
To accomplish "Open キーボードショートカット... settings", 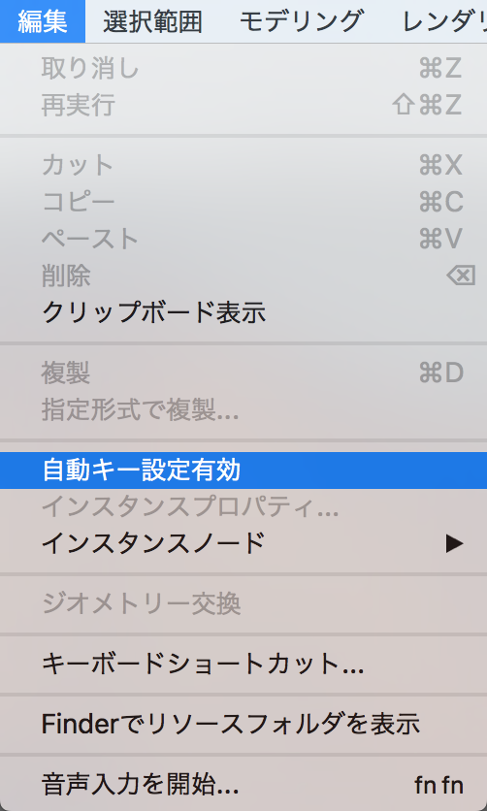I will 243,665.
